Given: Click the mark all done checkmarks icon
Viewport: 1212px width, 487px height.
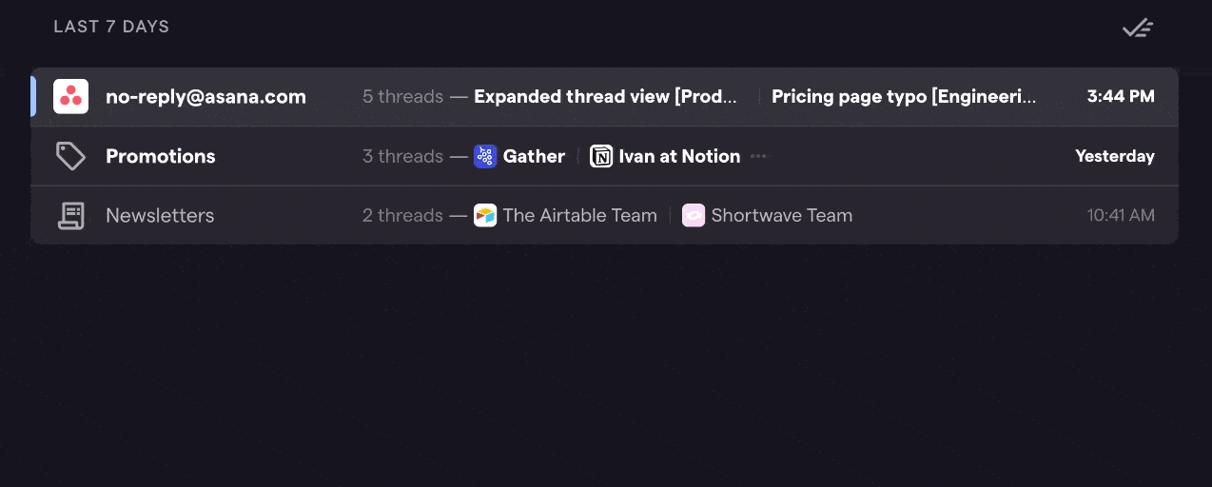Looking at the screenshot, I should [x=1137, y=28].
